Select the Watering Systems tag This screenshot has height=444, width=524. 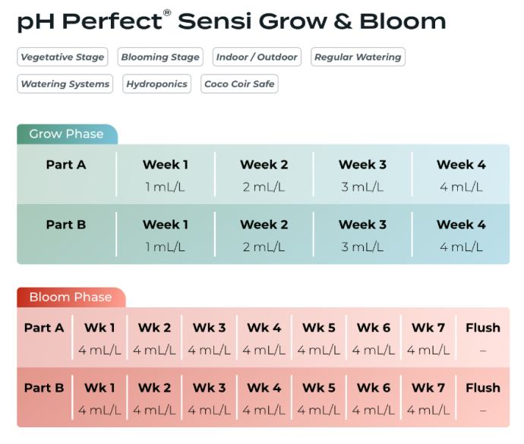click(65, 84)
